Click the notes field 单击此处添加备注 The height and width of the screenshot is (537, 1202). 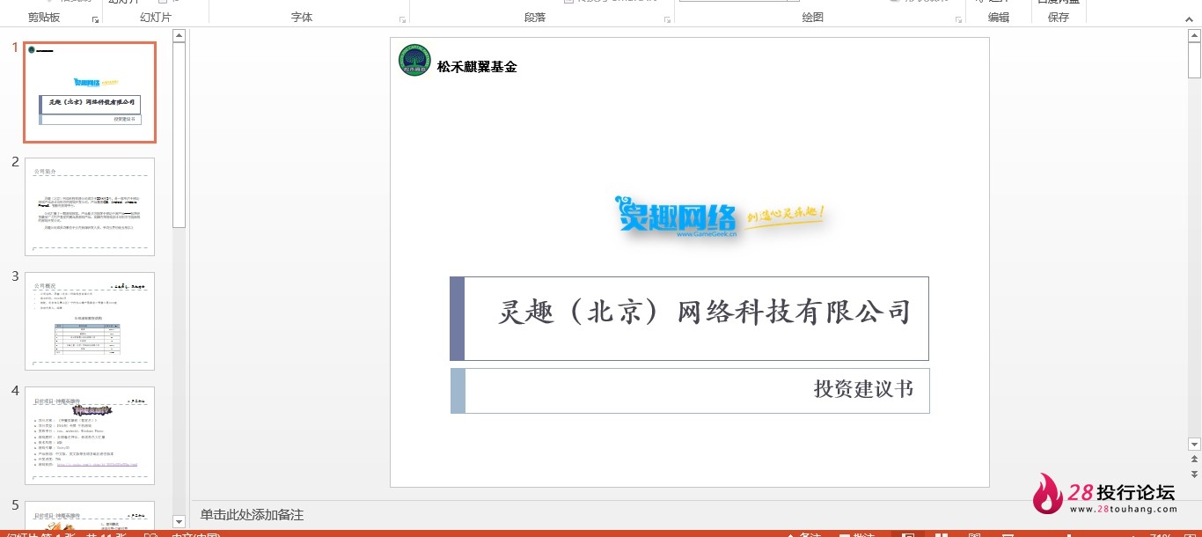point(252,515)
